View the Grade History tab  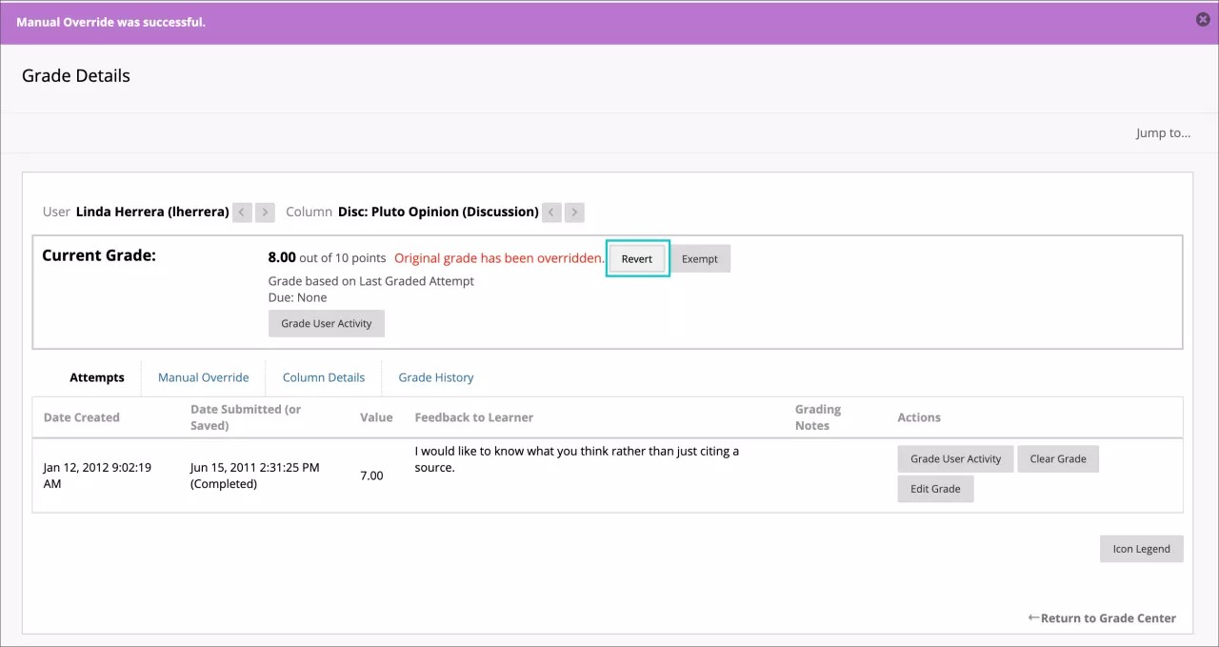pos(435,377)
